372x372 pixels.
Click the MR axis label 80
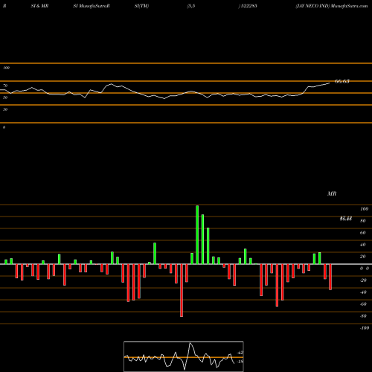click(x=363, y=221)
